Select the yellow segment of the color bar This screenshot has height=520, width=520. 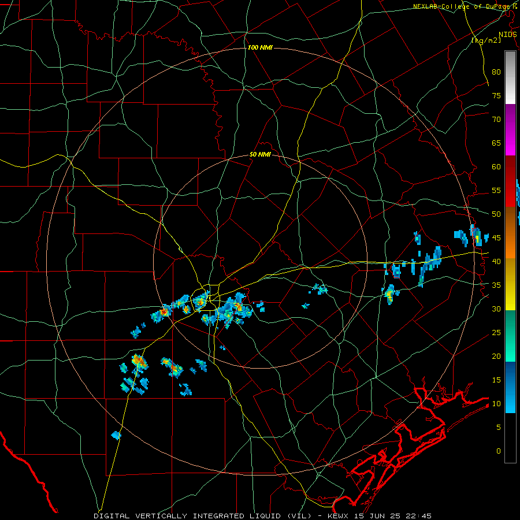tap(510, 284)
